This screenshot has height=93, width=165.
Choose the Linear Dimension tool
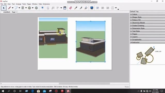(58, 8)
